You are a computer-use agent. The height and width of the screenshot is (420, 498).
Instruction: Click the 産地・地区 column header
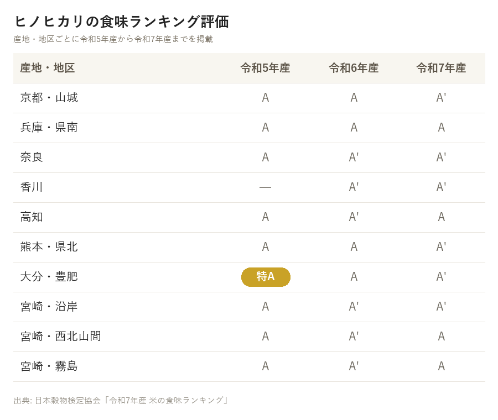(x=48, y=68)
